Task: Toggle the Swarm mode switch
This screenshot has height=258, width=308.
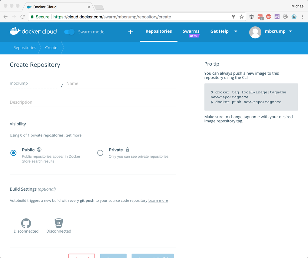Action: (x=69, y=32)
